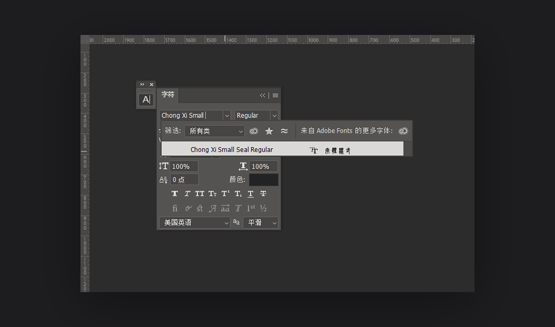Toggle Faux Bold style button
Image resolution: width=555 pixels, height=327 pixels.
[x=175, y=194]
